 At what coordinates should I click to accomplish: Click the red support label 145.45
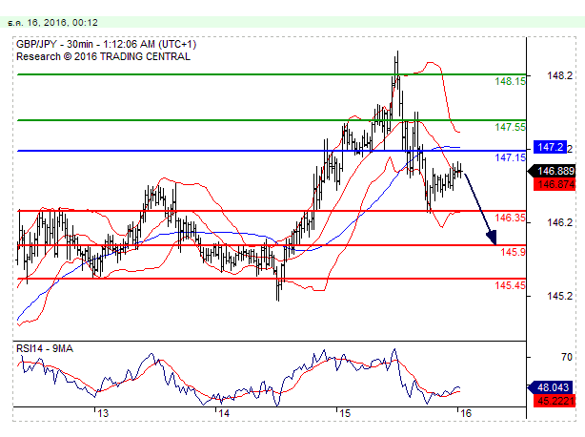(x=510, y=285)
